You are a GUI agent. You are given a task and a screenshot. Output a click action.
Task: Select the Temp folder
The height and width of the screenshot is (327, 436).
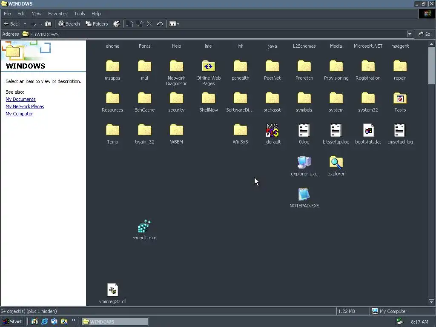(x=112, y=130)
